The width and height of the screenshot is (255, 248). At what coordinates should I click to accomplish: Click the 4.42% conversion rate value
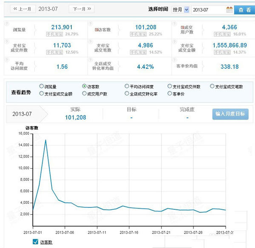(x=145, y=67)
